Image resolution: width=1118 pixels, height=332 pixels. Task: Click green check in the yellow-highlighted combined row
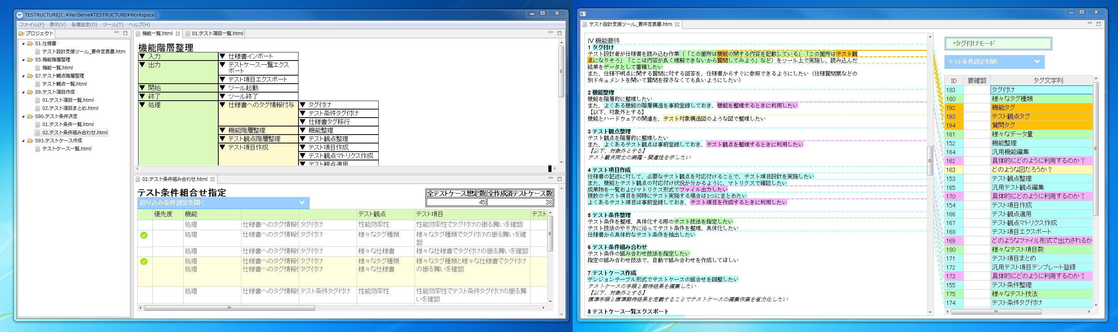tap(144, 261)
